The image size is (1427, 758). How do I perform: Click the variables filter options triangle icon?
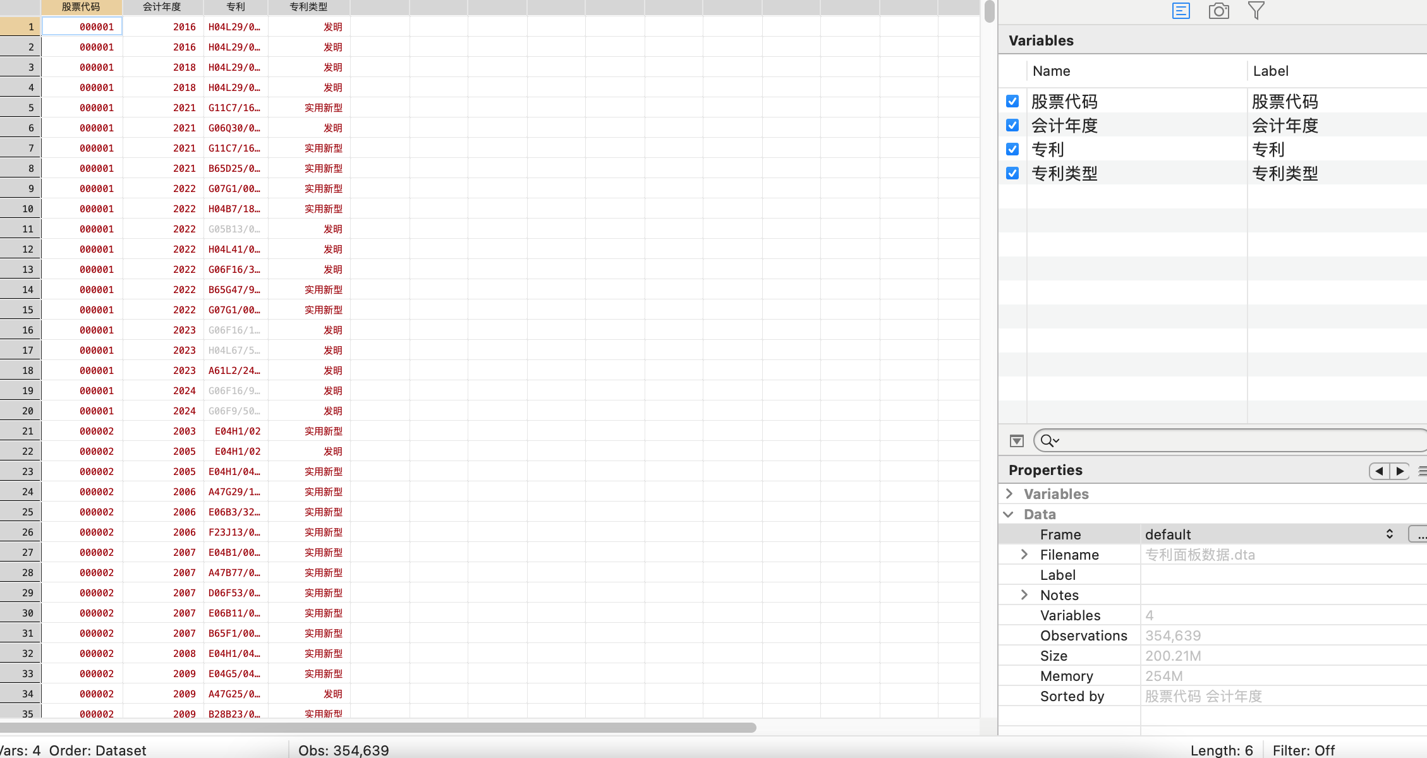tap(1016, 441)
